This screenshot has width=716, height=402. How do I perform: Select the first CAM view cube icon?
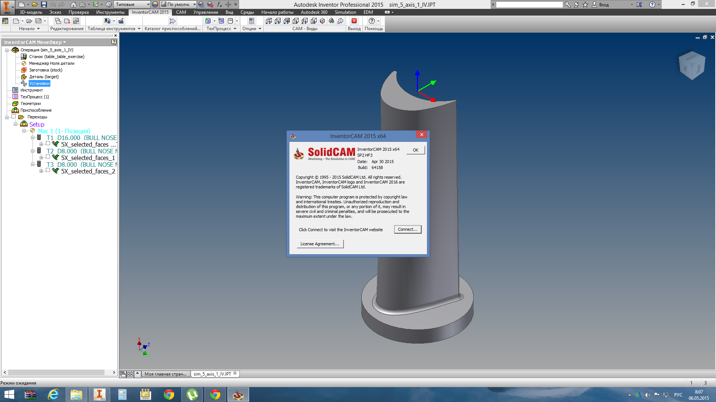click(269, 21)
